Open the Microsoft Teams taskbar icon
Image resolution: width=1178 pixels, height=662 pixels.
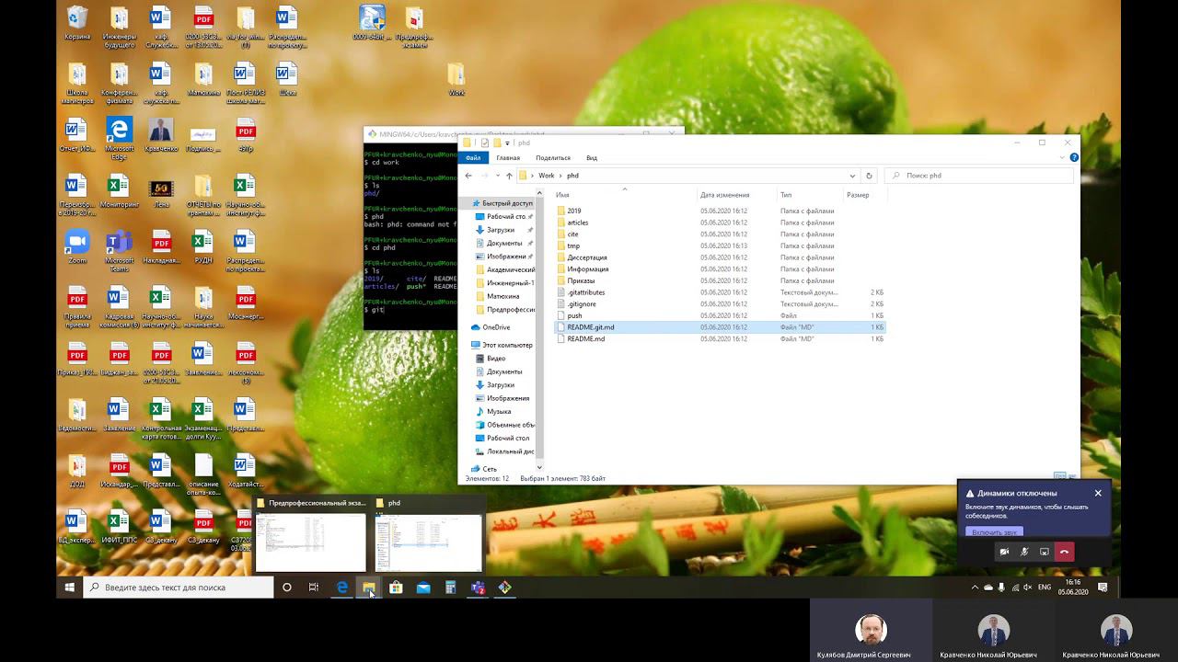click(x=478, y=588)
